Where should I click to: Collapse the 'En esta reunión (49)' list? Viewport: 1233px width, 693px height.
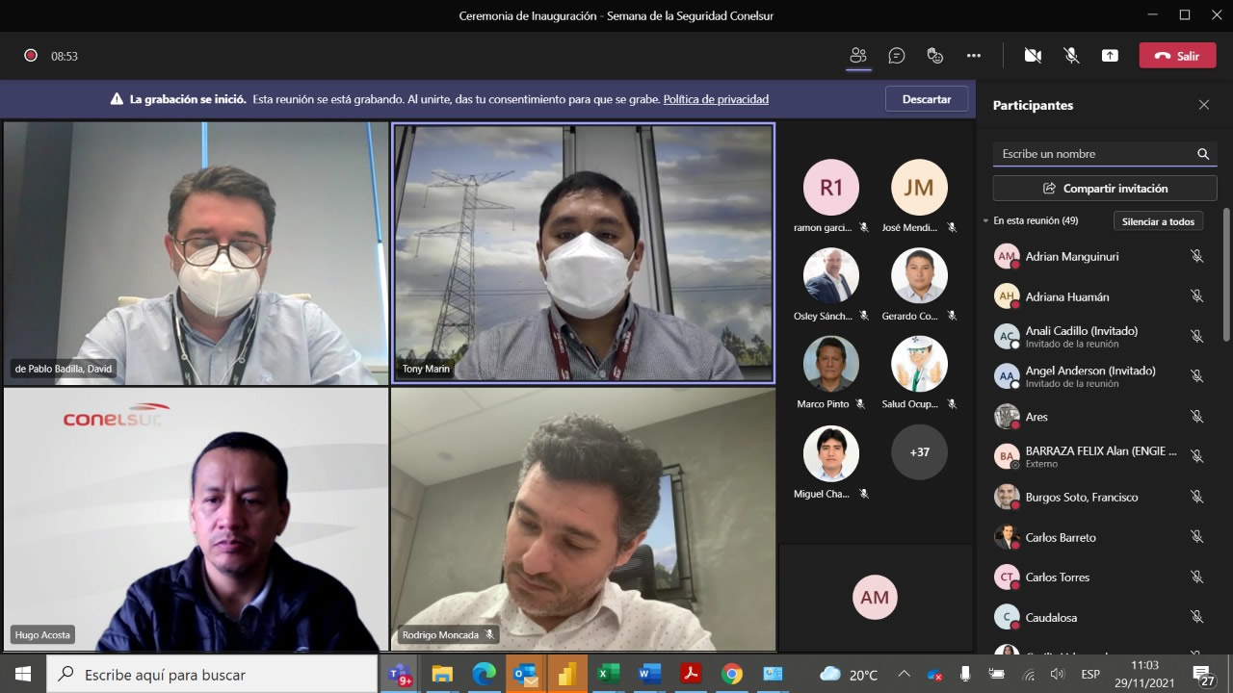[x=985, y=221]
